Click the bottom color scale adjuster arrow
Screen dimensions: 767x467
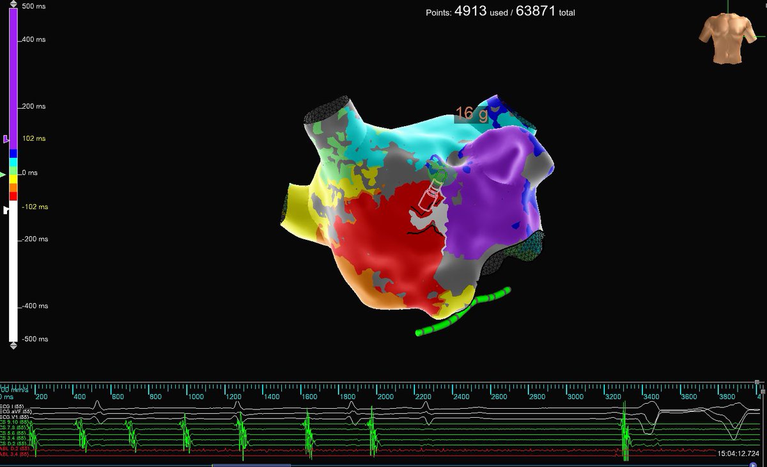[x=13, y=345]
